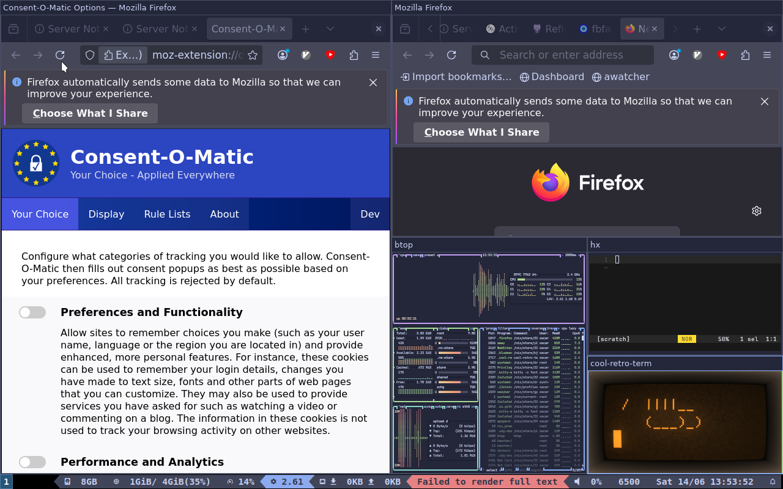Screen dimensions: 783x489
Task: Reload the page in right Firefox window
Action: 451,55
